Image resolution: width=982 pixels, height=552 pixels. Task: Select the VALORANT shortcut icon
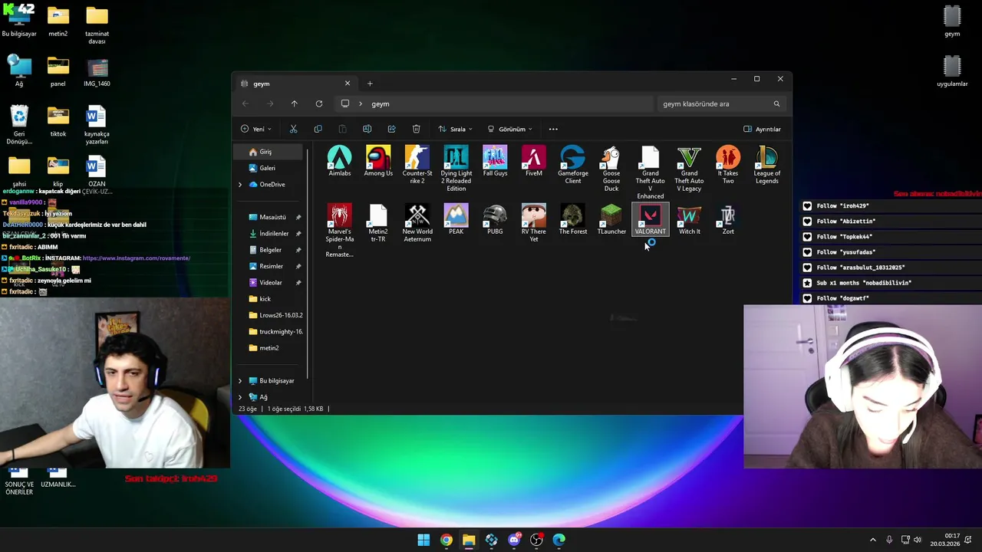pyautogui.click(x=651, y=220)
